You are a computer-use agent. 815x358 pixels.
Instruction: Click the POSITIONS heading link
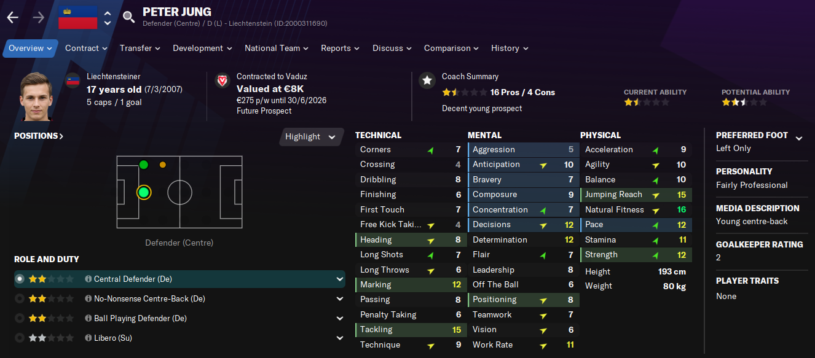pyautogui.click(x=39, y=136)
